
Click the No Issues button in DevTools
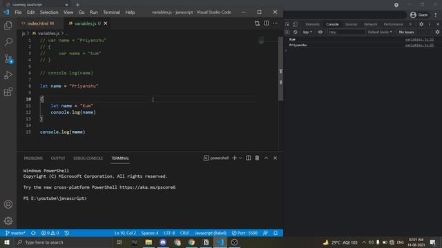(x=406, y=32)
